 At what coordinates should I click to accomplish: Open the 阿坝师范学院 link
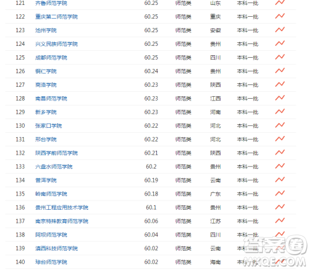(x=51, y=235)
